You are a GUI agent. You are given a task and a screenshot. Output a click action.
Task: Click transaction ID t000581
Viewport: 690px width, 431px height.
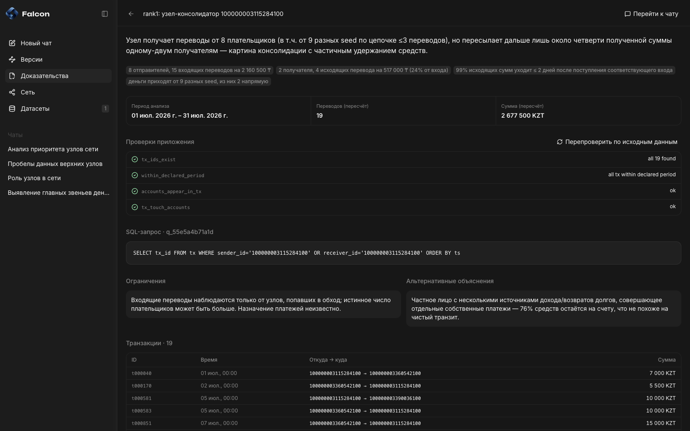(141, 398)
